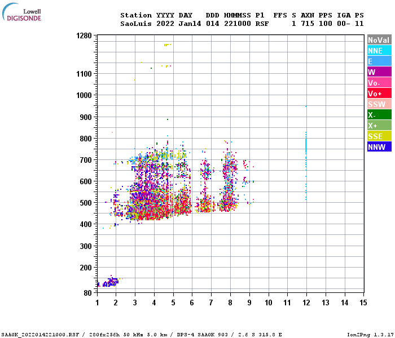Click the FFS header label
The width and height of the screenshot is (395, 338).
pos(280,15)
